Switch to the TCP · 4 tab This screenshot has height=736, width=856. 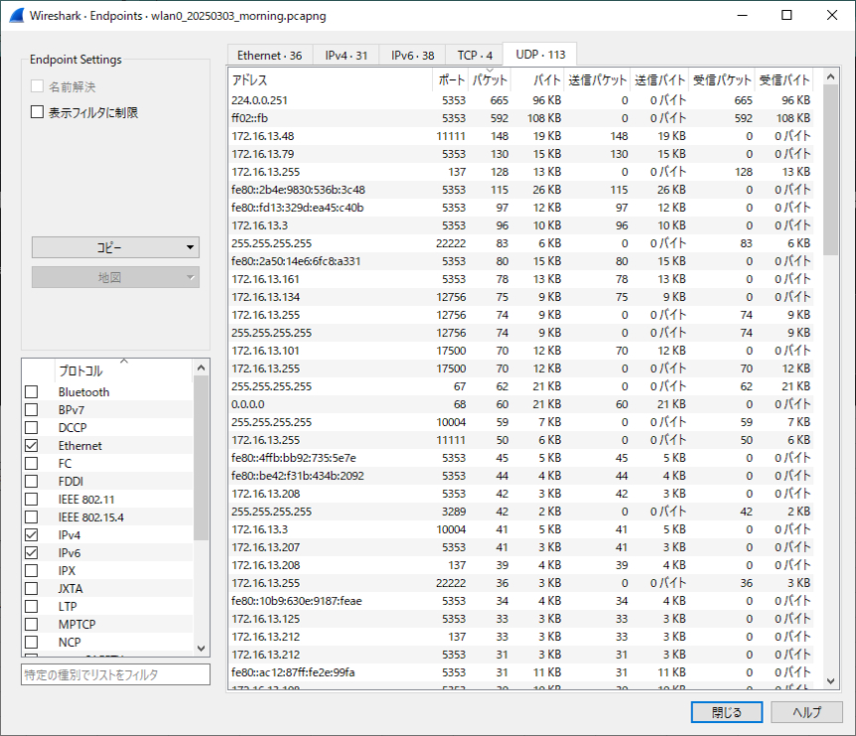[475, 56]
